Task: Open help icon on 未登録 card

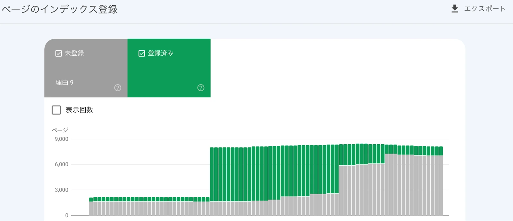Action: tap(118, 88)
